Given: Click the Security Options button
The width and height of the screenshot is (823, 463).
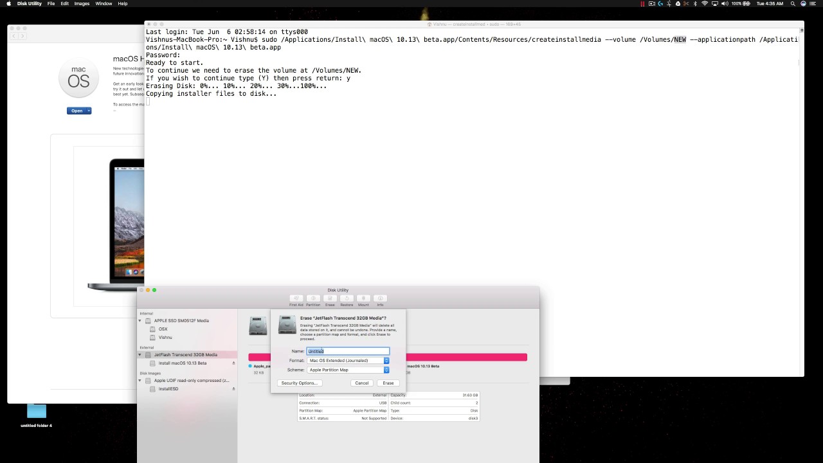Looking at the screenshot, I should point(299,383).
